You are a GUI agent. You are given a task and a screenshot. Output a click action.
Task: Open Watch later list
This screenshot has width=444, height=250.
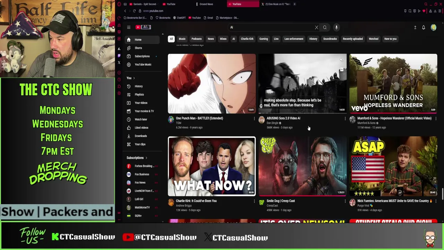tap(142, 119)
